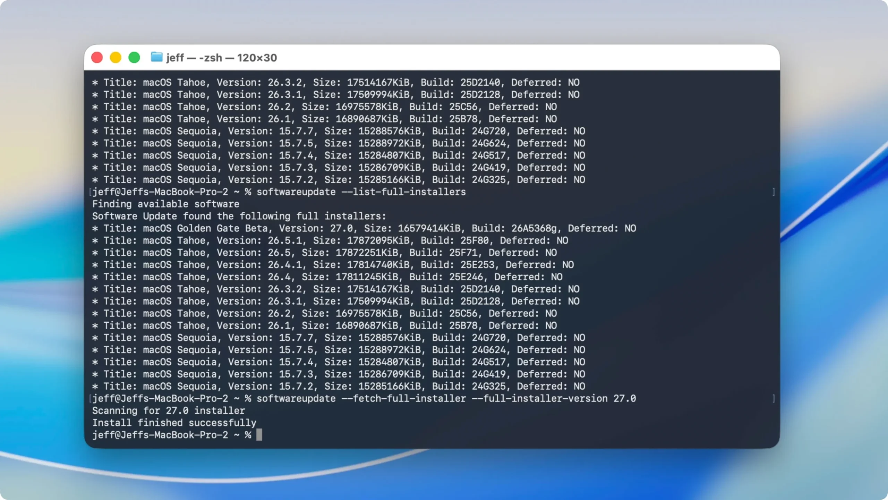Click the 'Scanning for 27.0 installer' line
The width and height of the screenshot is (888, 500).
coord(169,410)
